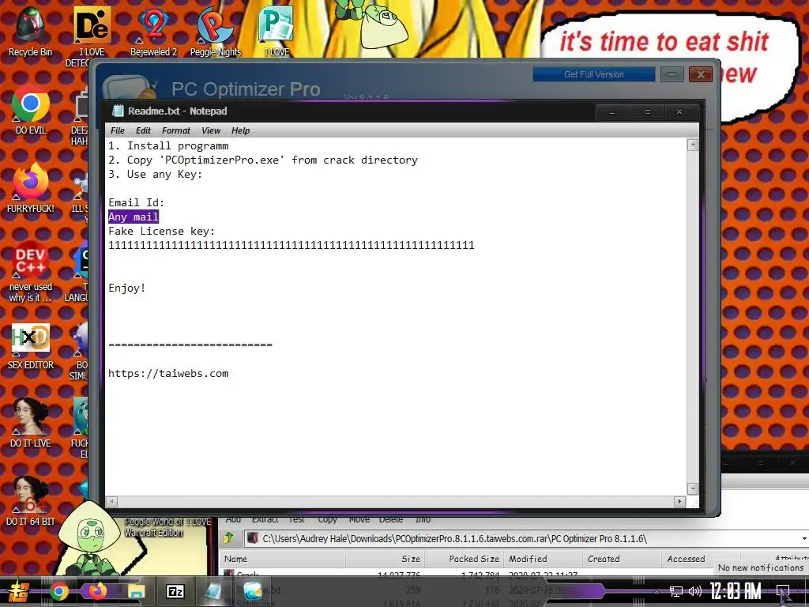Close the Readme.txt Notepad window
Viewport: 809px width, 607px height.
(x=679, y=111)
